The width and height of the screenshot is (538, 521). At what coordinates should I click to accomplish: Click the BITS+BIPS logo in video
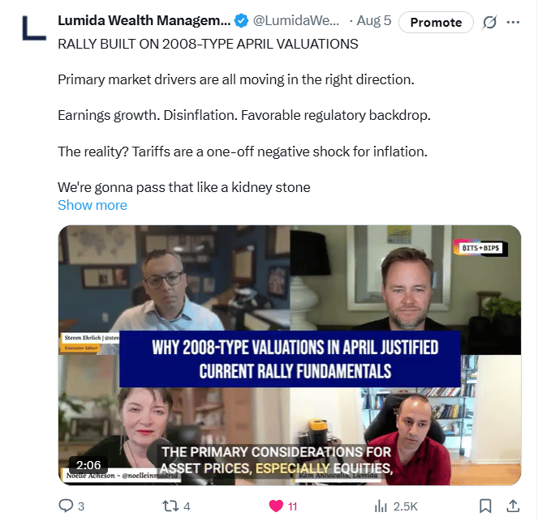coord(480,248)
